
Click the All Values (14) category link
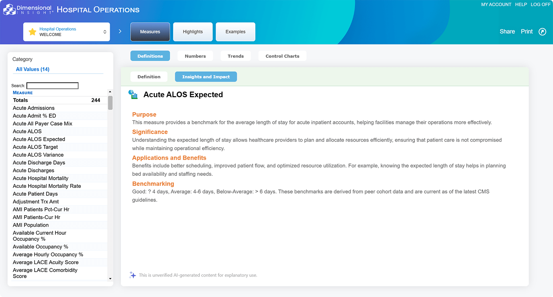point(33,69)
